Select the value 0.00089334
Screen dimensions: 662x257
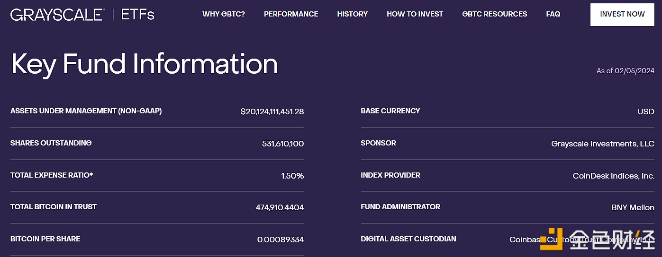tap(281, 240)
